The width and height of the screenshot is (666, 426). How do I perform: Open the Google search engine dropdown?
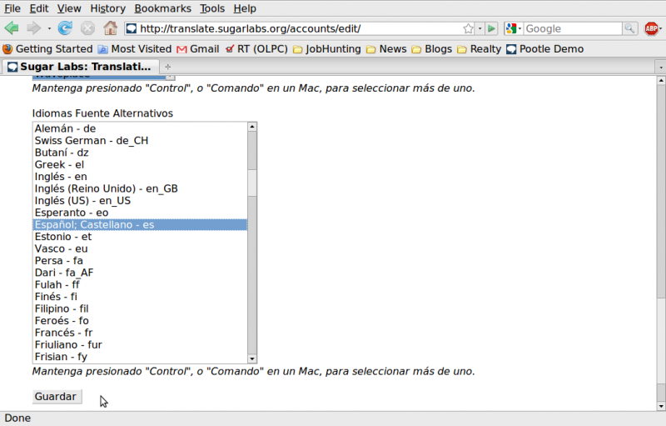(x=514, y=28)
